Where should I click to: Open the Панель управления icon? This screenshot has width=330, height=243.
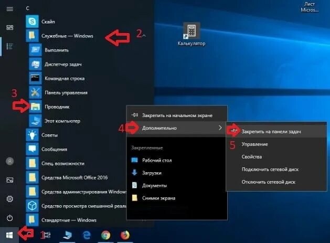tap(35, 92)
